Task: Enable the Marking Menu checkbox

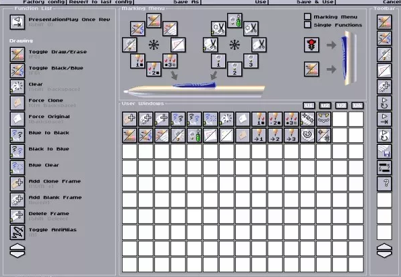Action: [x=307, y=17]
